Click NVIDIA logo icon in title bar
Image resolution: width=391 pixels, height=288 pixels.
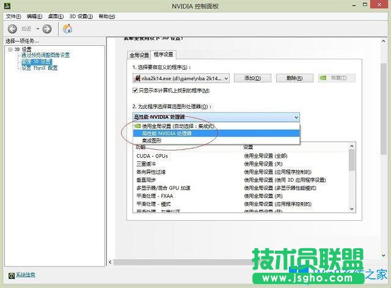click(7, 6)
